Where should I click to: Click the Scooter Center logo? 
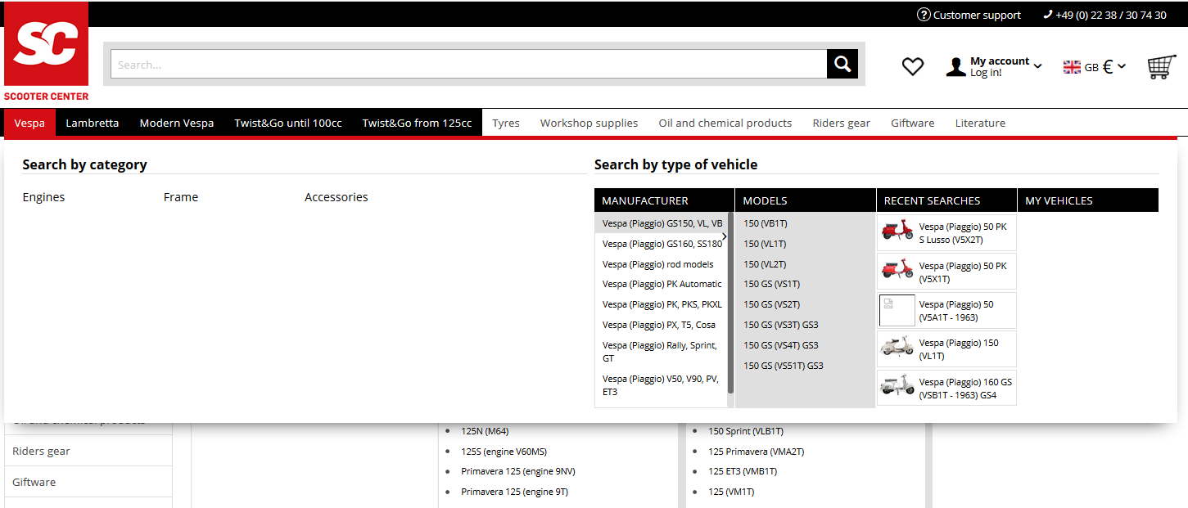tap(46, 51)
